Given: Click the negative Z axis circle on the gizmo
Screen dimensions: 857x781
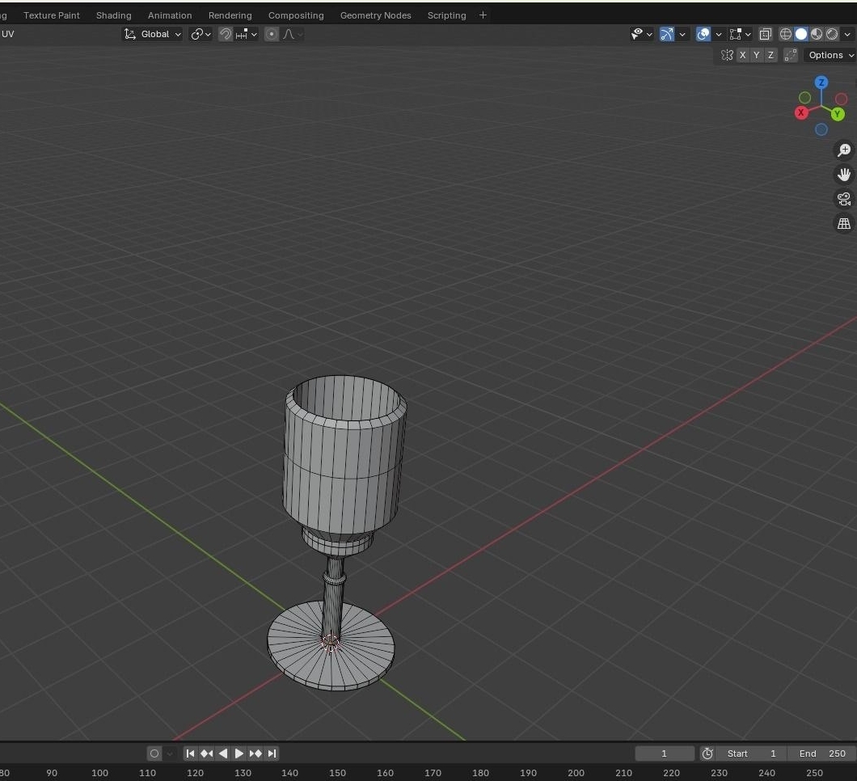Looking at the screenshot, I should [821, 129].
